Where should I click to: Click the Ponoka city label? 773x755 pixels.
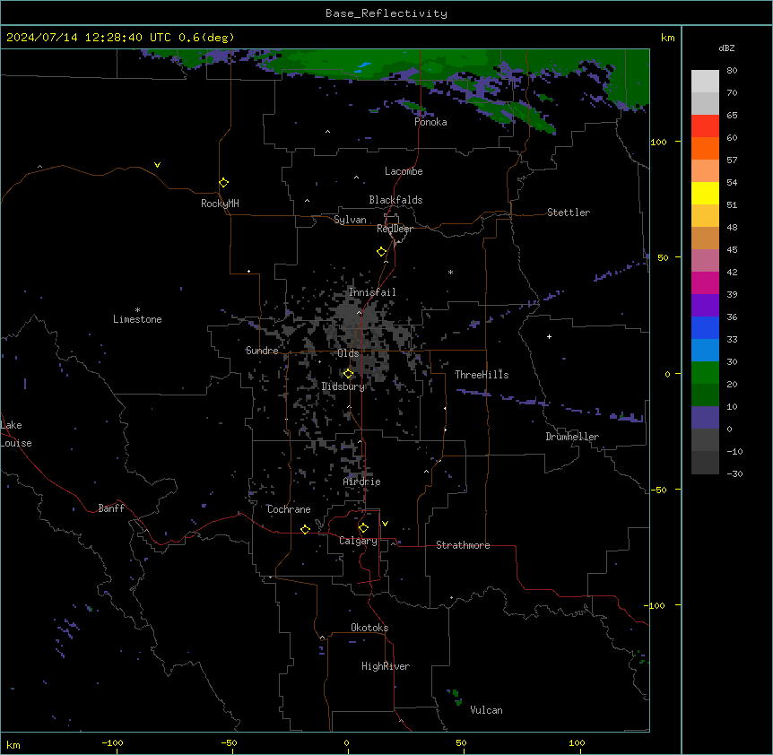(x=430, y=122)
